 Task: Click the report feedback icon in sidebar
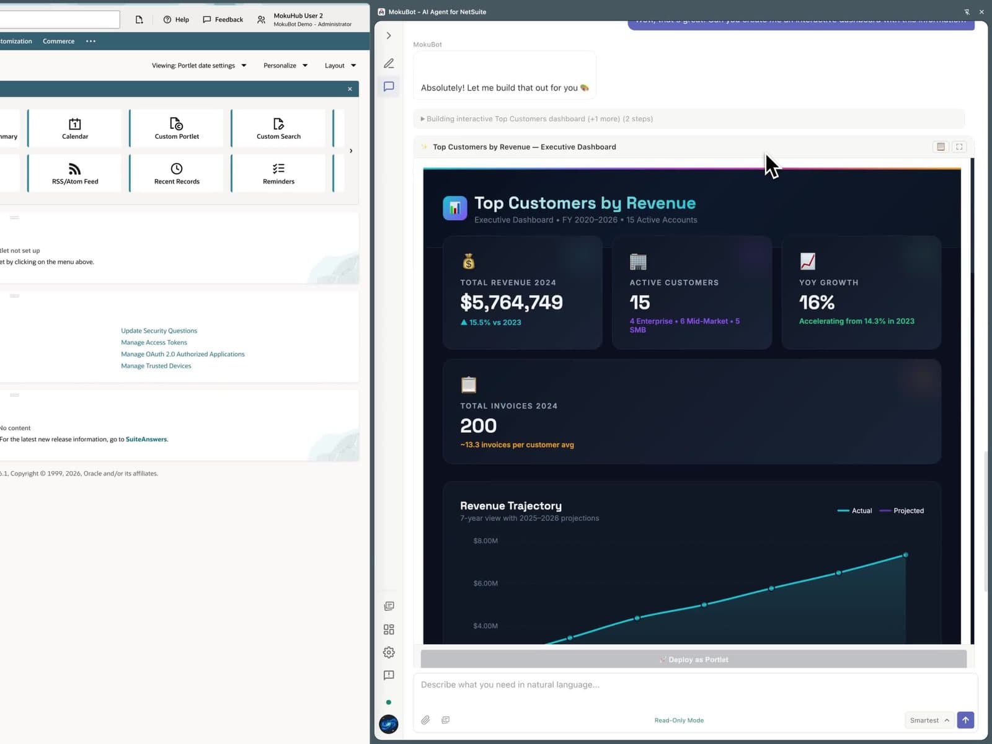389,675
